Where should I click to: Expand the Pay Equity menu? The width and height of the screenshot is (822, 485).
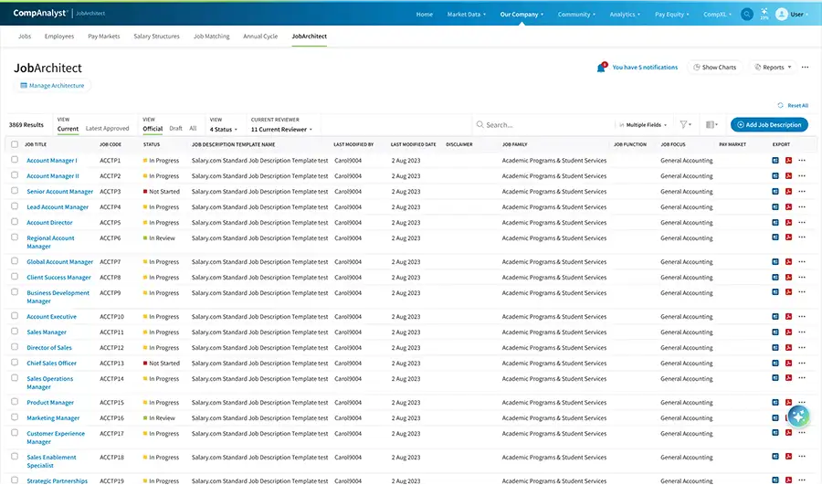[671, 14]
